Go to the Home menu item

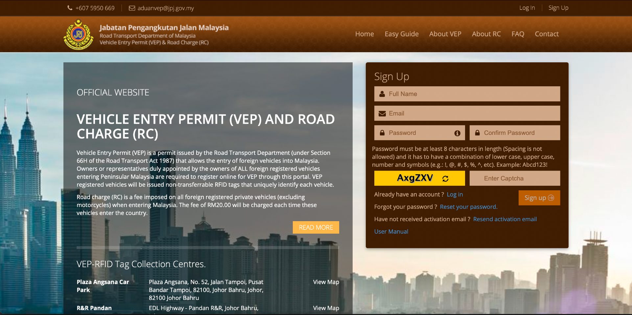coord(364,34)
